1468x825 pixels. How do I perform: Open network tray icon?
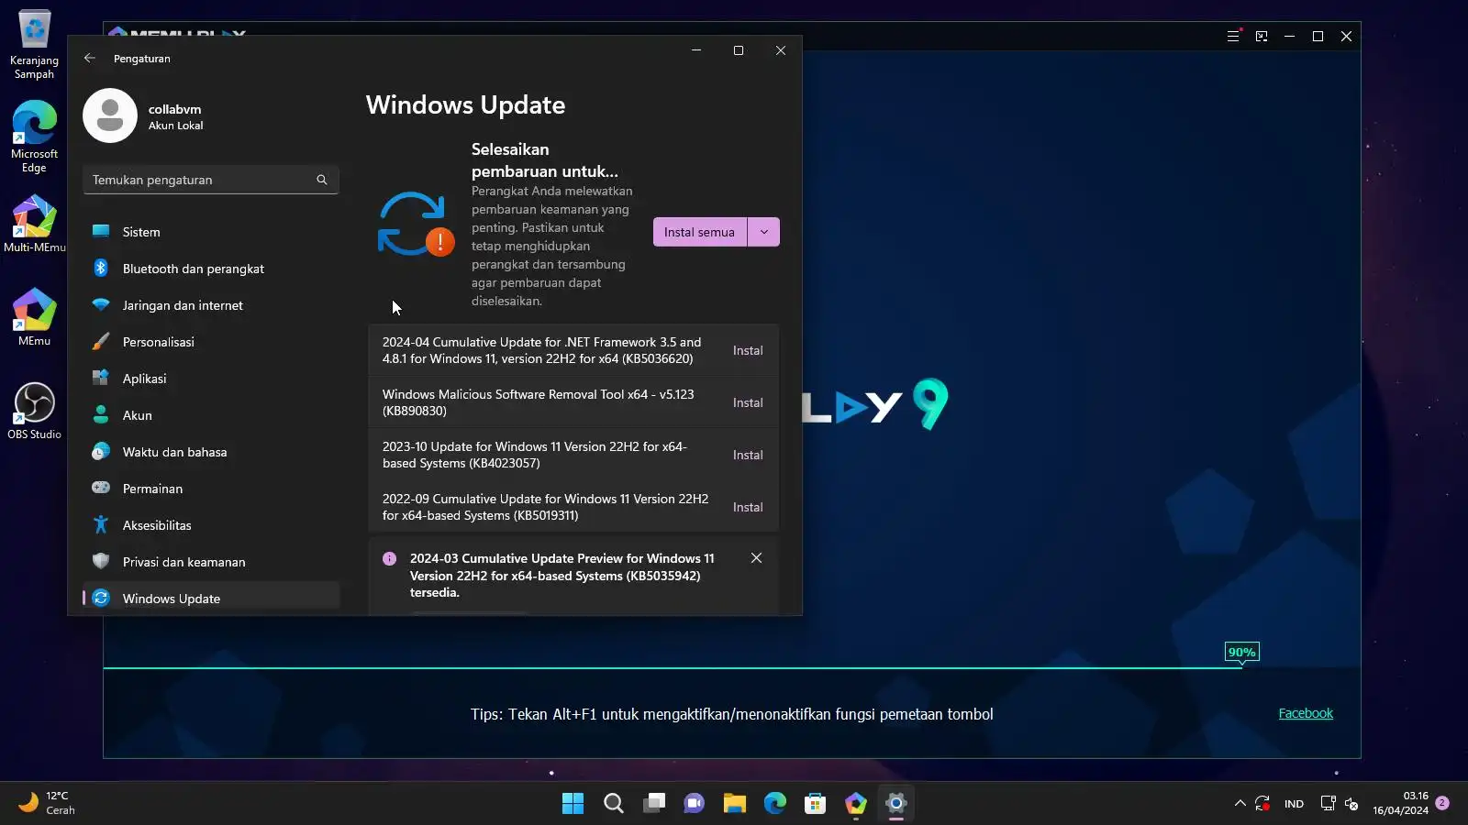pos(1328,804)
